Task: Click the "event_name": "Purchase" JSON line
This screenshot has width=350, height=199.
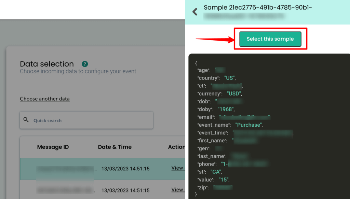Action: (x=230, y=125)
